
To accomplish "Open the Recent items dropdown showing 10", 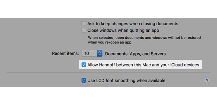I will 92,53.
